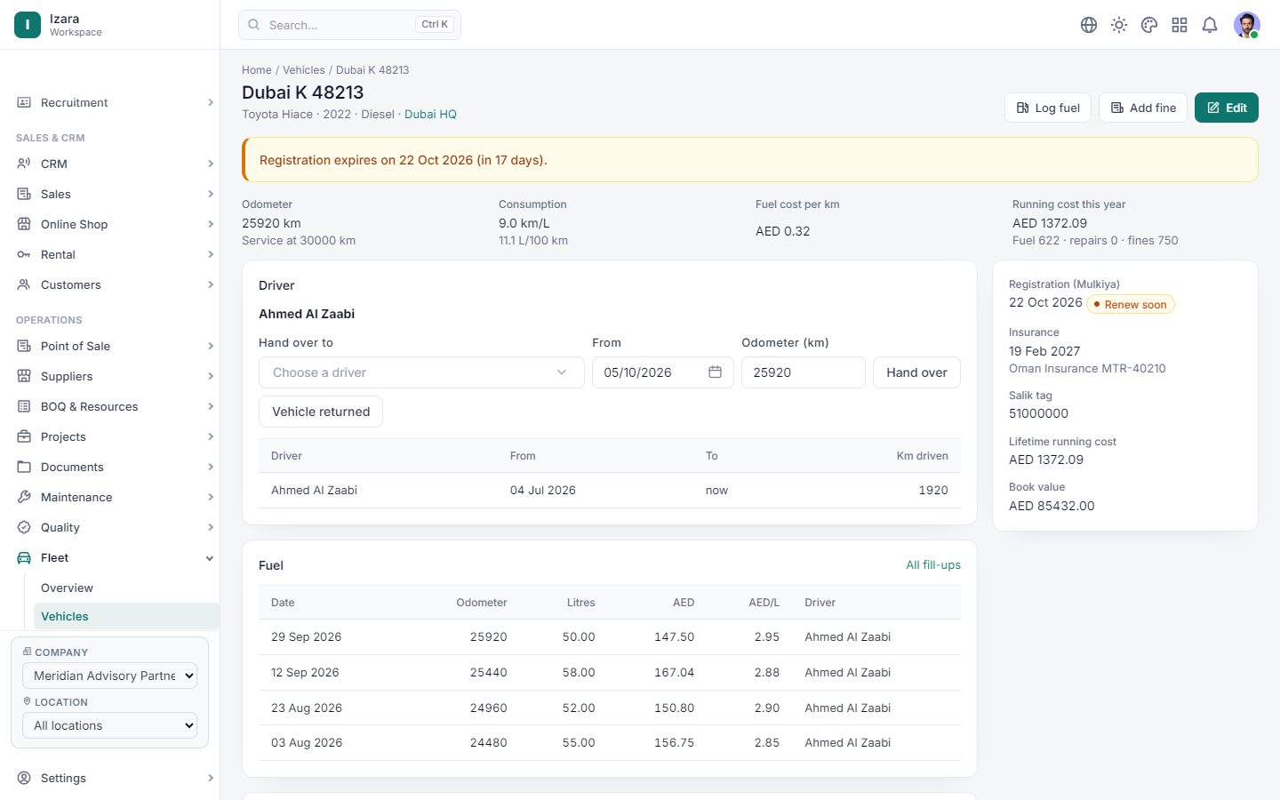Screen dimensions: 1280x800
Task: Click the All fill-ups link
Action: pyautogui.click(x=933, y=565)
